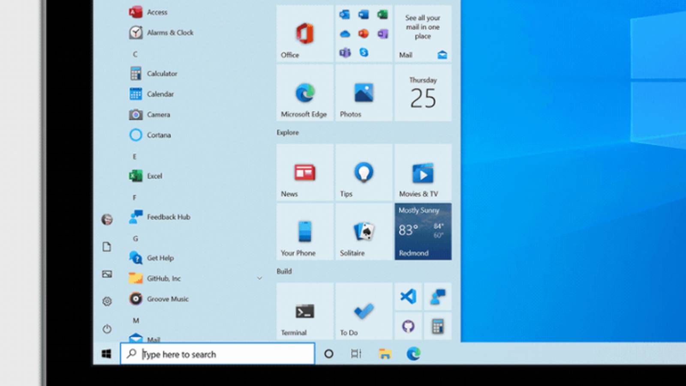Open the Feedback Hub small tile
This screenshot has width=686, height=386.
click(x=438, y=296)
